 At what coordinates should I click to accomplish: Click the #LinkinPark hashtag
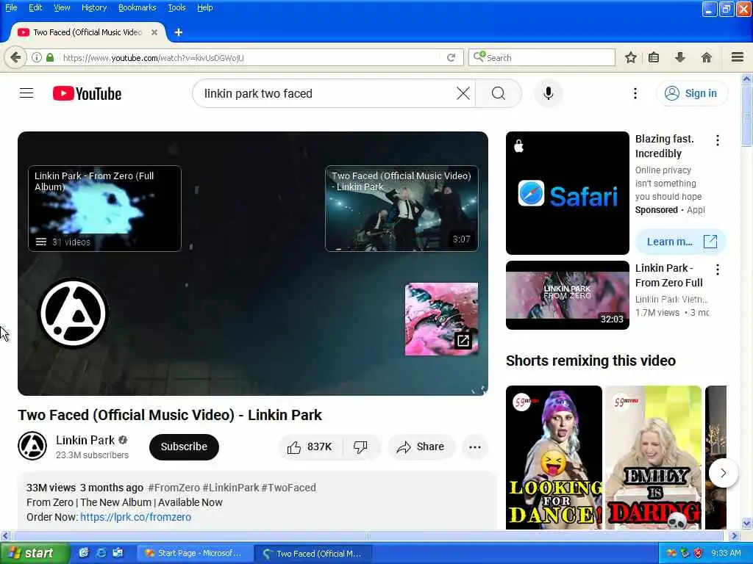230,488
